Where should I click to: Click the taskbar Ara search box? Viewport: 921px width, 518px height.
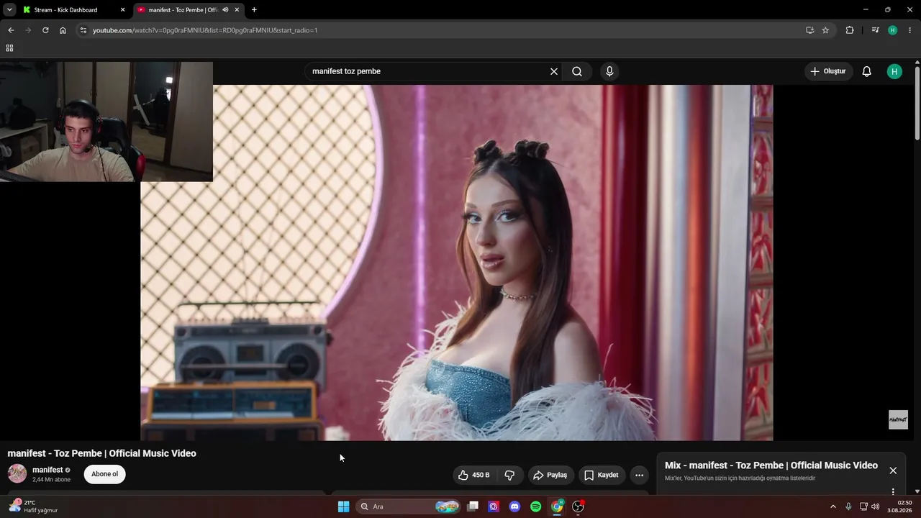point(409,506)
